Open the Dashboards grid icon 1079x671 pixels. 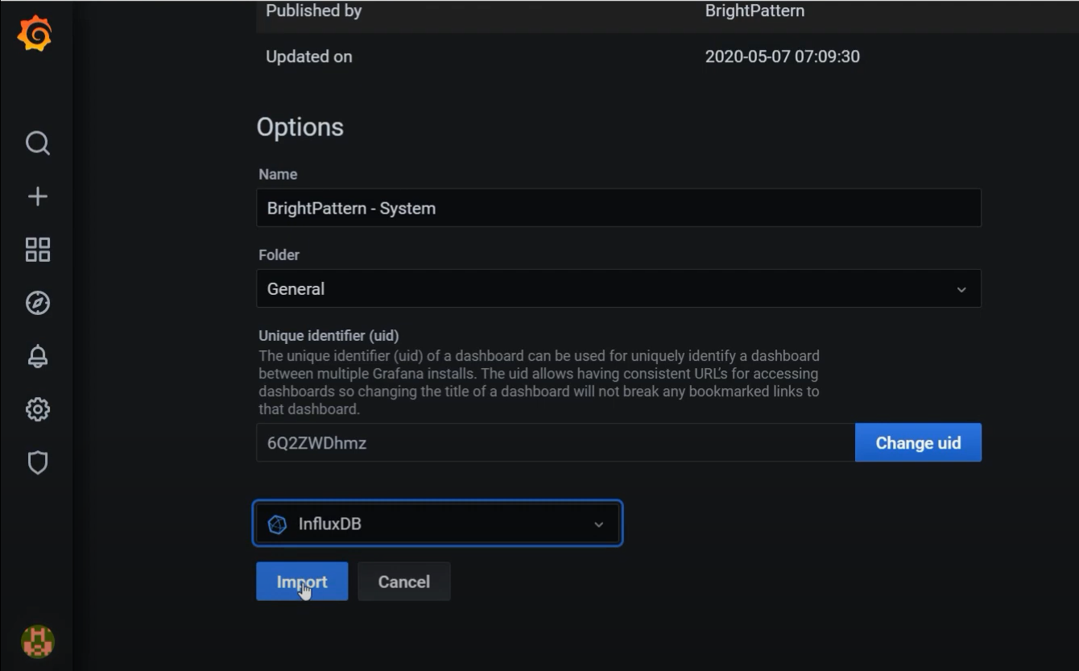pyautogui.click(x=38, y=250)
